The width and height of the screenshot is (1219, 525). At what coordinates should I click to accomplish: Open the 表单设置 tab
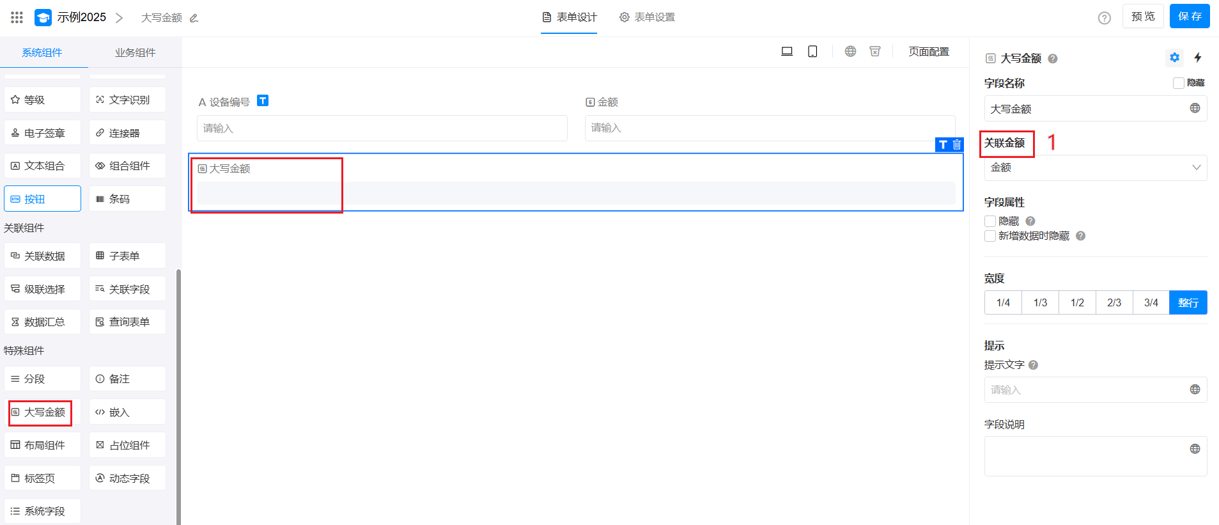[x=647, y=17]
